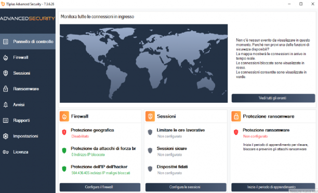Open Protezione geografica setting
The width and height of the screenshot is (318, 193).
pos(92,130)
